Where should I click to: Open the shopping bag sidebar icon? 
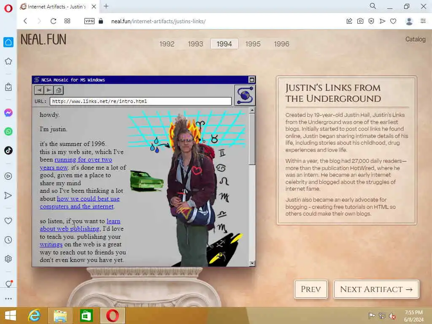pyautogui.click(x=8, y=87)
